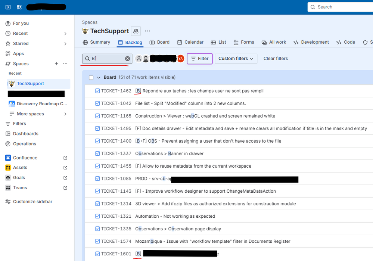Toggle the select-all checkbox in the Board header
The width and height of the screenshot is (373, 261).
pos(91,77)
